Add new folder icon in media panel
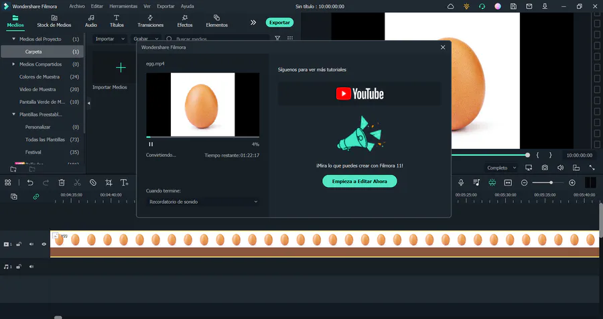This screenshot has width=603, height=319. pos(13,169)
